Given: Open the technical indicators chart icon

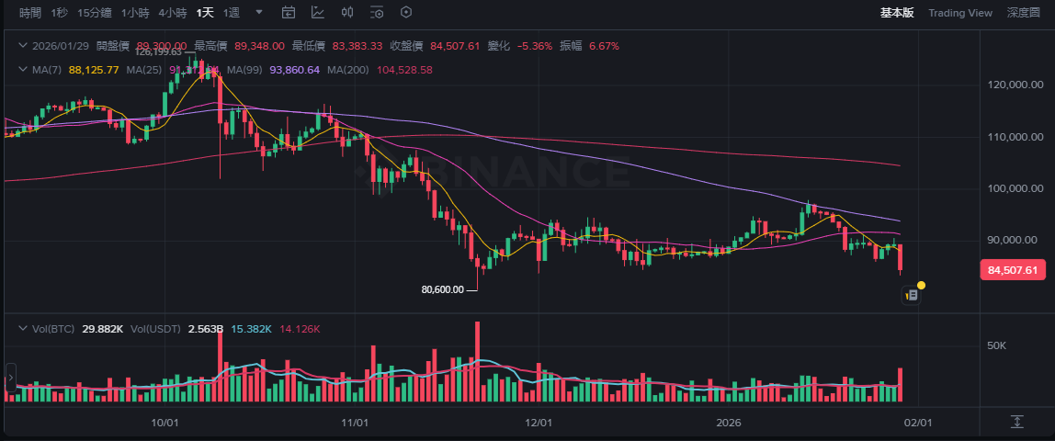Looking at the screenshot, I should [318, 13].
